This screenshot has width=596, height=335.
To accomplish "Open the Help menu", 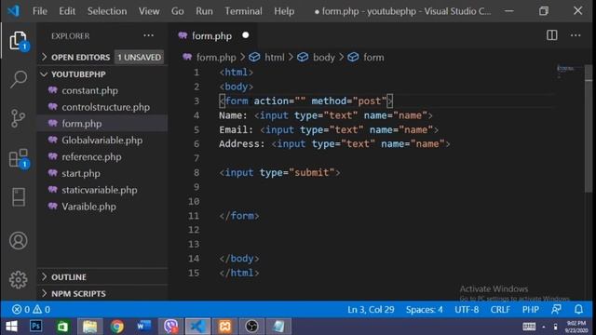I will (284, 11).
